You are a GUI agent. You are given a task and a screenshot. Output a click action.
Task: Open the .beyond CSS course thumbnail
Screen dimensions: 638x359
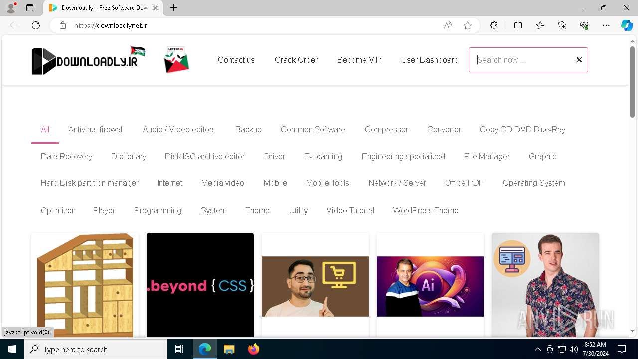[200, 286]
